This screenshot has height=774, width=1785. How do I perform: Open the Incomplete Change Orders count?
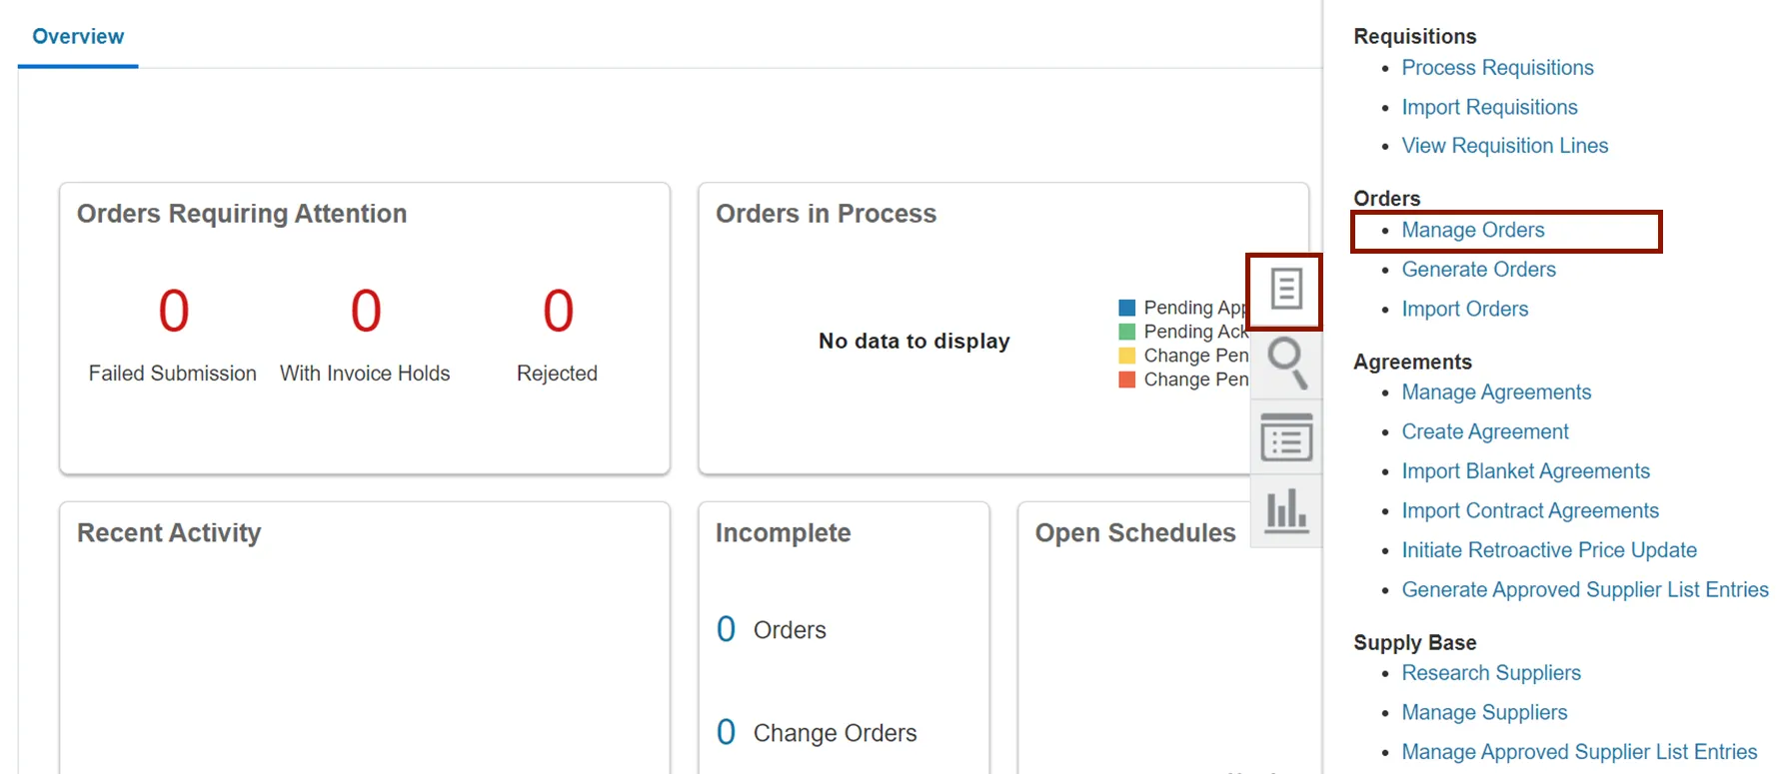(726, 732)
